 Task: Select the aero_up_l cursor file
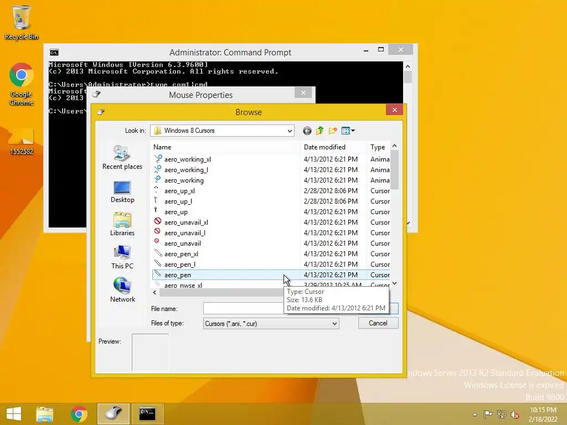pos(178,201)
